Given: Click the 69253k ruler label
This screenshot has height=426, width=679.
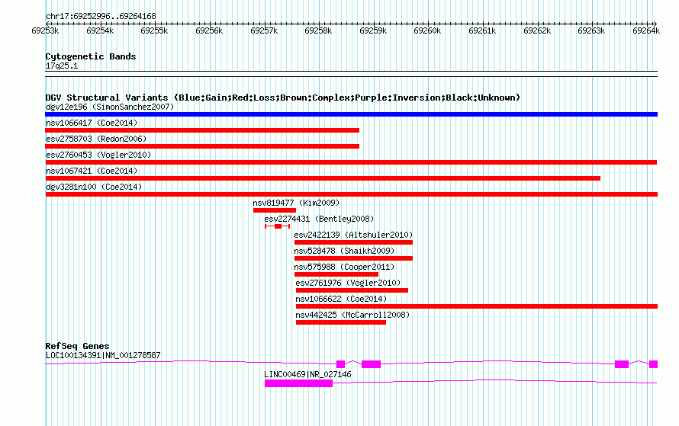Looking at the screenshot, I should (x=45, y=30).
